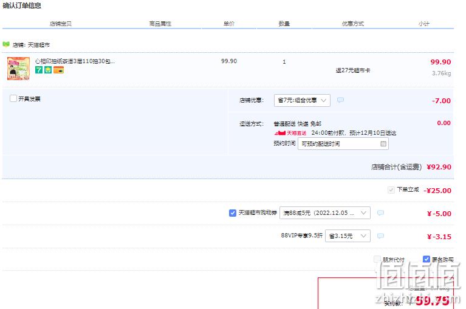Uncheck the 天猫超市购物券 checkbox
The height and width of the screenshot is (309, 466).
[x=233, y=213]
